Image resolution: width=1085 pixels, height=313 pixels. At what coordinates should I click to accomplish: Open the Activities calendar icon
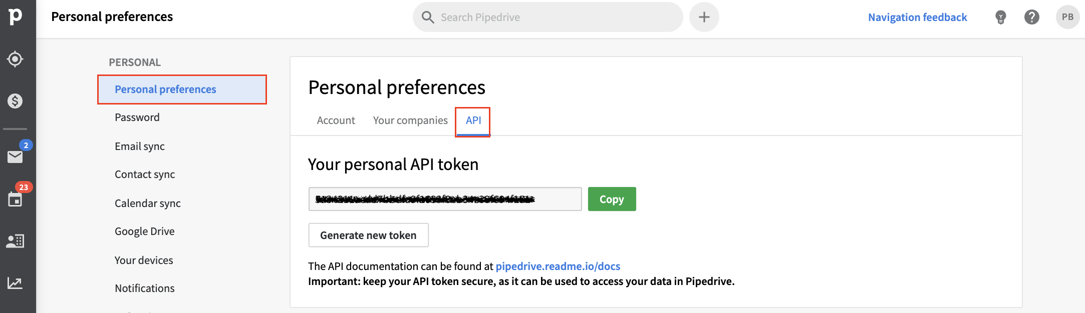[15, 199]
